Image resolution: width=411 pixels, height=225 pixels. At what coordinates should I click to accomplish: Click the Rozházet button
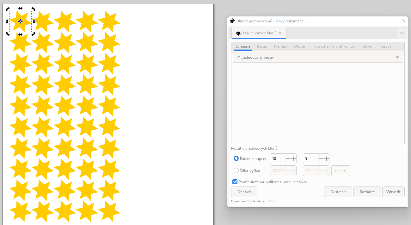(367, 192)
